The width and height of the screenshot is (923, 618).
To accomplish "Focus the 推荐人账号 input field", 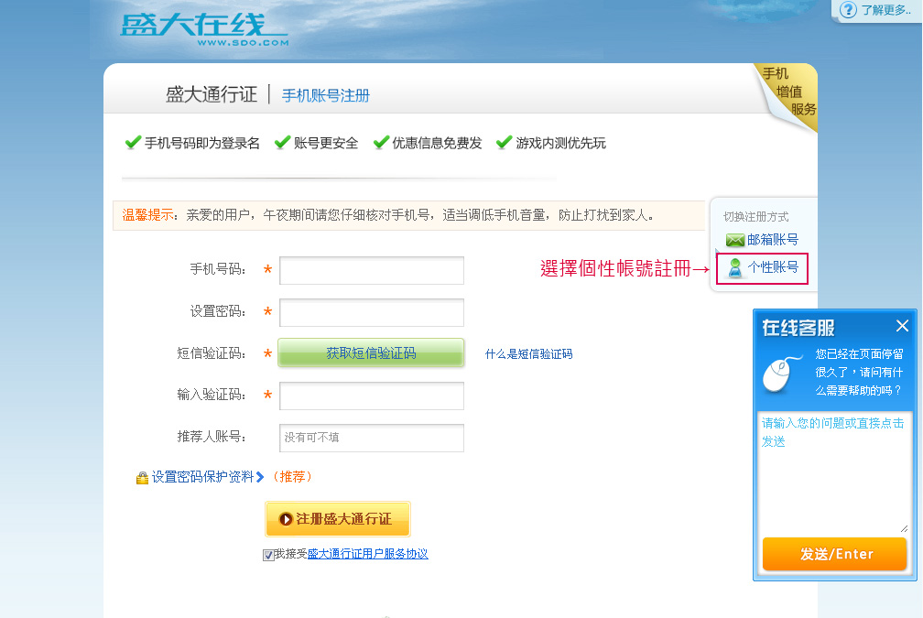I will click(372, 438).
